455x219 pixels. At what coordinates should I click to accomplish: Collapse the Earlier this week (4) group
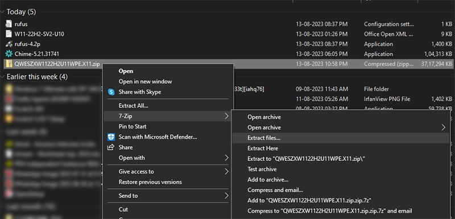[3, 77]
